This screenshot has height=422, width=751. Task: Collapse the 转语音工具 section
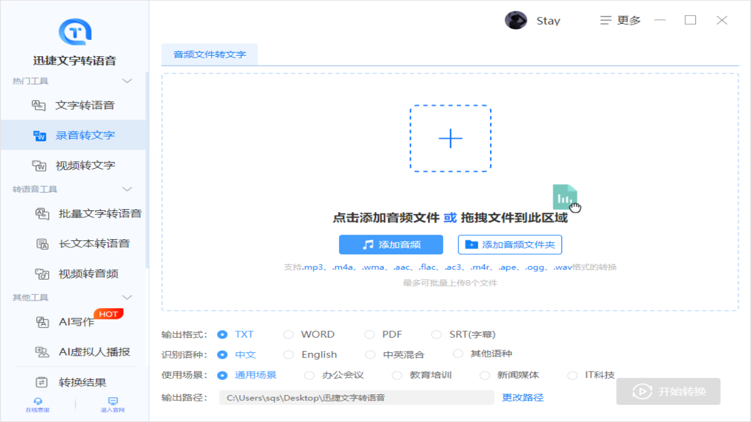128,189
